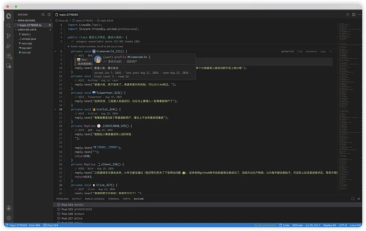366x231 pixels.
Task: Click zlkent avatar icon on line 33
Action: pyautogui.click(x=99, y=164)
